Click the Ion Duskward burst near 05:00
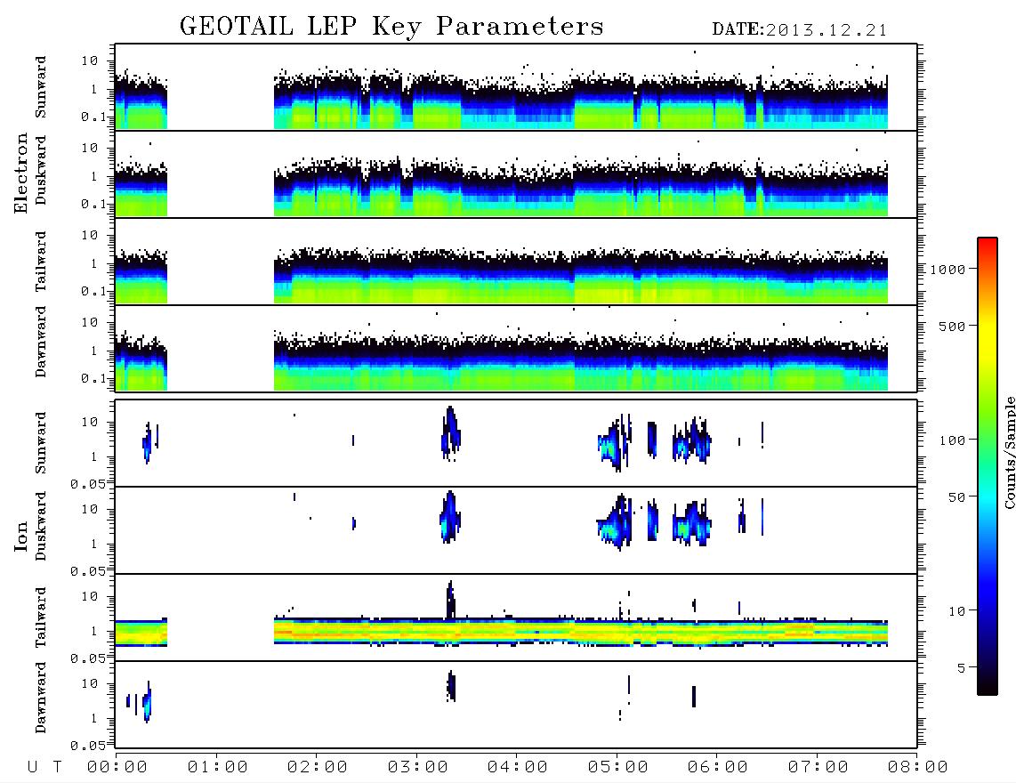 [x=616, y=521]
